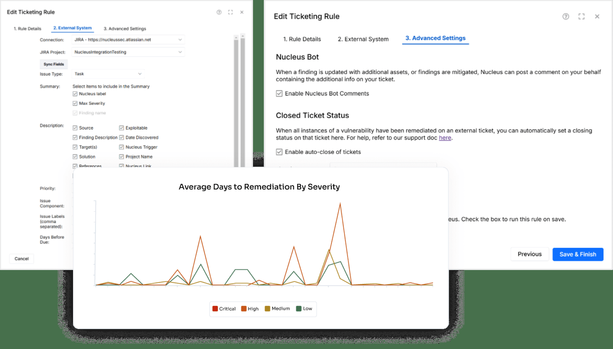Toggle the Exploitable checkbox
This screenshot has height=349, width=613.
pos(121,128)
